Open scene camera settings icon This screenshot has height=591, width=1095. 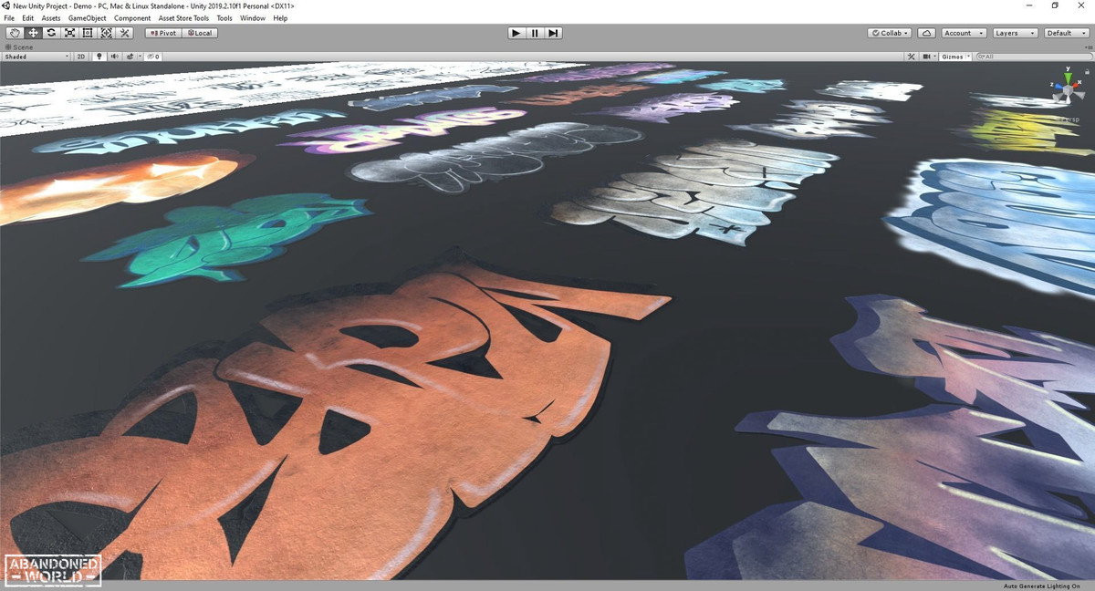click(x=928, y=57)
